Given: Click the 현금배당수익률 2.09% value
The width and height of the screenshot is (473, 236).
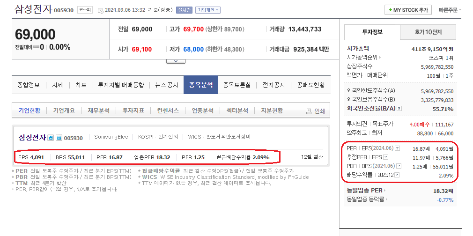Looking at the screenshot, I should click(x=243, y=157).
